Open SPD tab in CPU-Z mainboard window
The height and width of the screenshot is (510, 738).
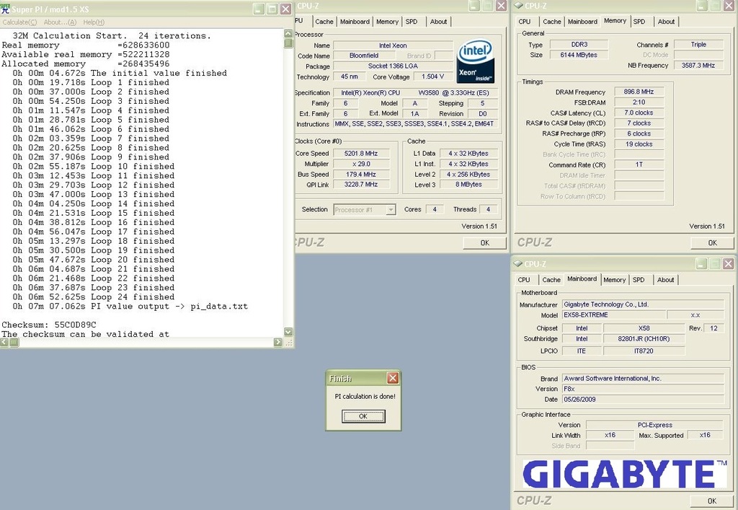click(639, 280)
